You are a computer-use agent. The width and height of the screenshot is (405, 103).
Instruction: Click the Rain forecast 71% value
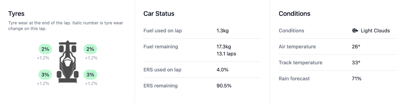pos(356,79)
